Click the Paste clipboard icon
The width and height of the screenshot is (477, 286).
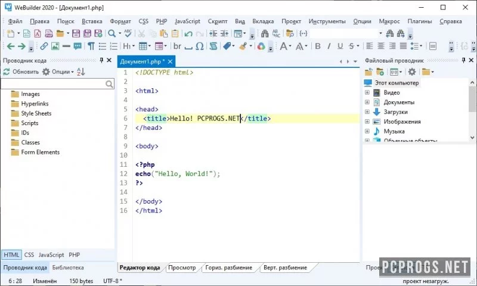[163, 33]
